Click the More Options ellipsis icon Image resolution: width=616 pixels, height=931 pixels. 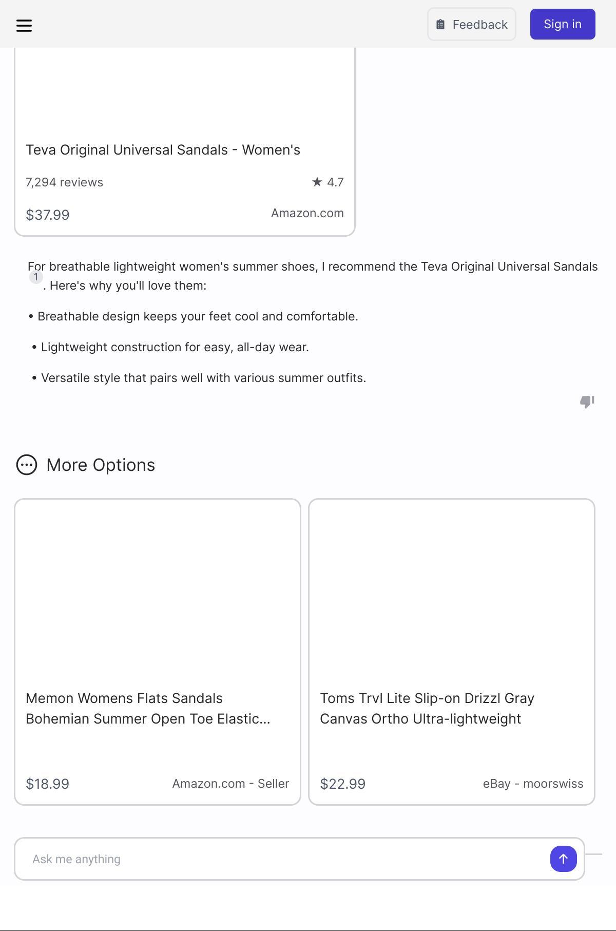point(27,465)
